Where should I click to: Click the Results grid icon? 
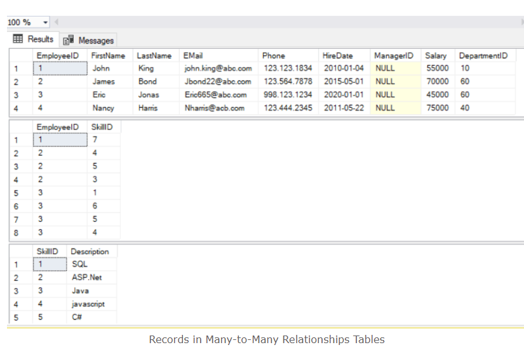tap(18, 39)
